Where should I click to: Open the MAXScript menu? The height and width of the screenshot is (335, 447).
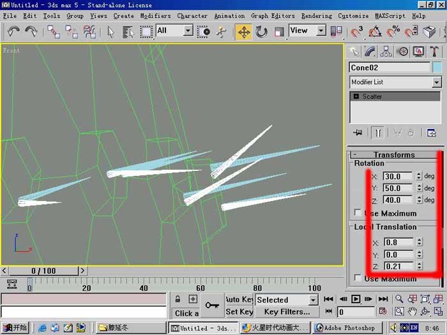(x=390, y=16)
